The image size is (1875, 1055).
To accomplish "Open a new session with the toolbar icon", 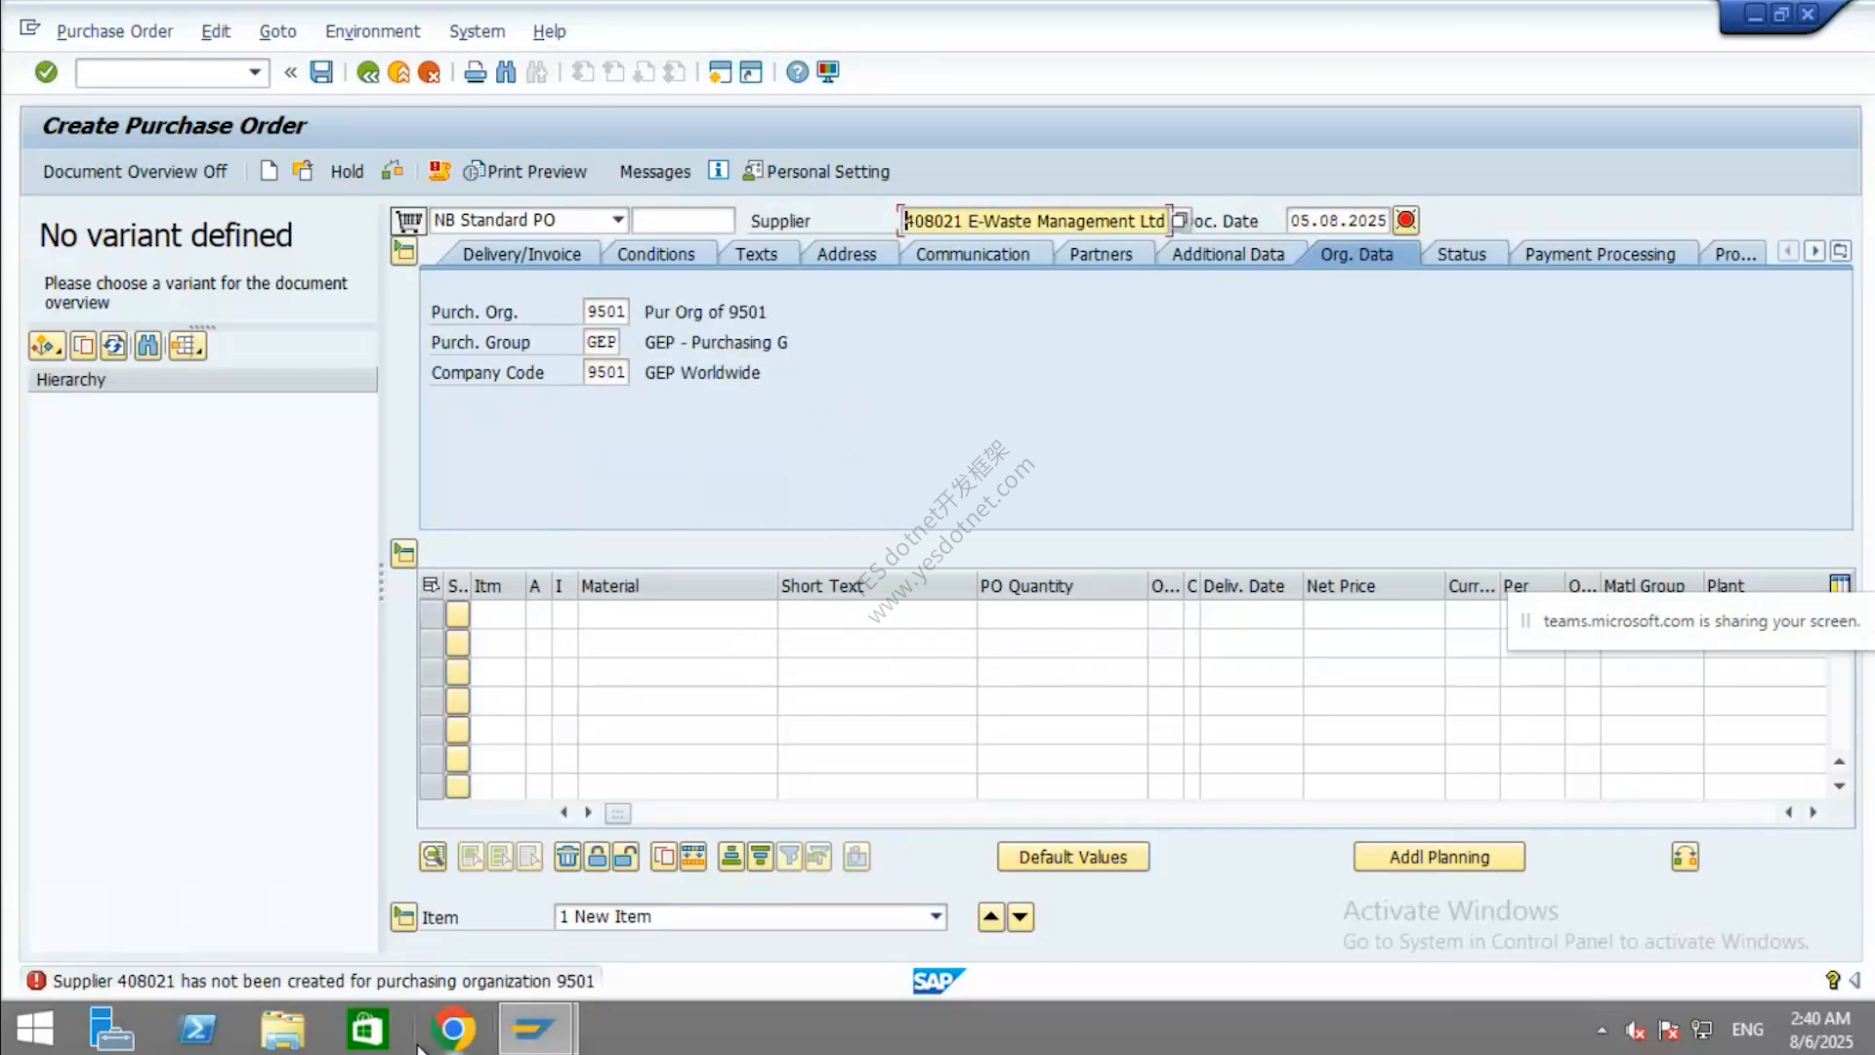I will coord(720,72).
